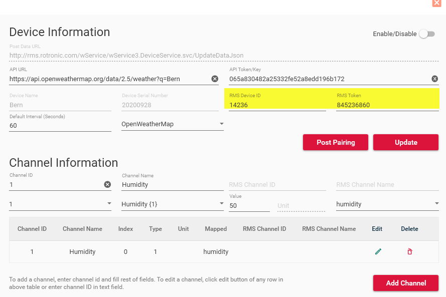Click the RMS Token field
Image resolution: width=446 pixels, height=297 pixels.
[387, 105]
